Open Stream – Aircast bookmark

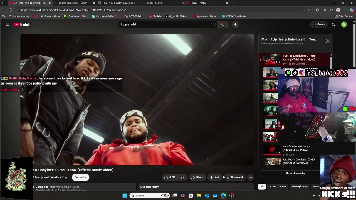point(50,16)
